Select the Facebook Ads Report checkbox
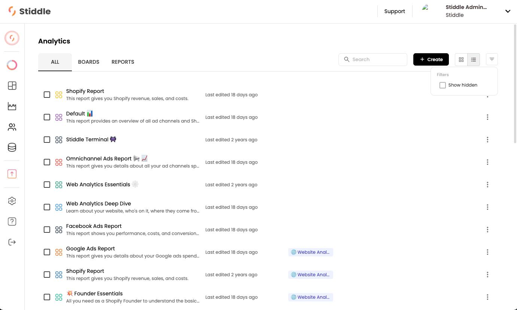Image resolution: width=517 pixels, height=310 pixels. (47, 229)
